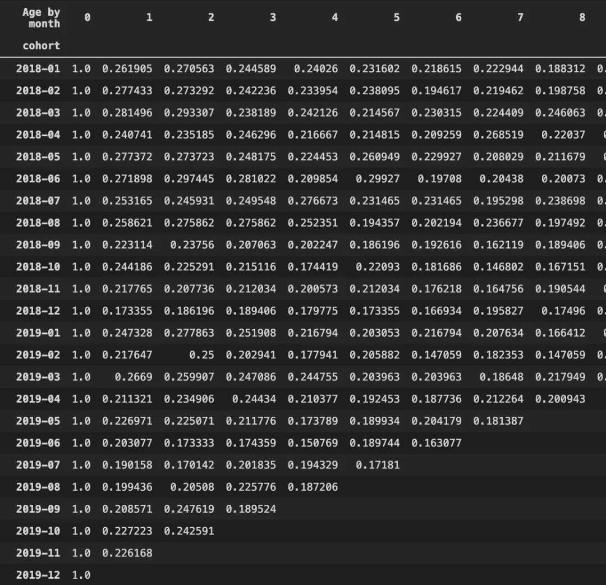Click the 2018-06 cohort row label
606x585 pixels.
coord(38,178)
